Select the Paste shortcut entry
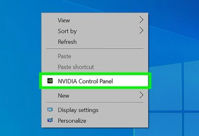 coord(95,67)
